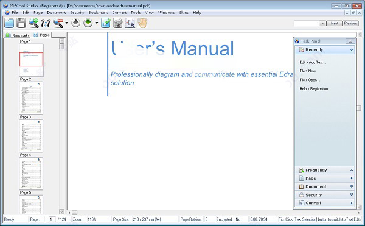Click the PDFCool app icon in menu bar
This screenshot has height=226, width=365.
(x=7, y=12)
